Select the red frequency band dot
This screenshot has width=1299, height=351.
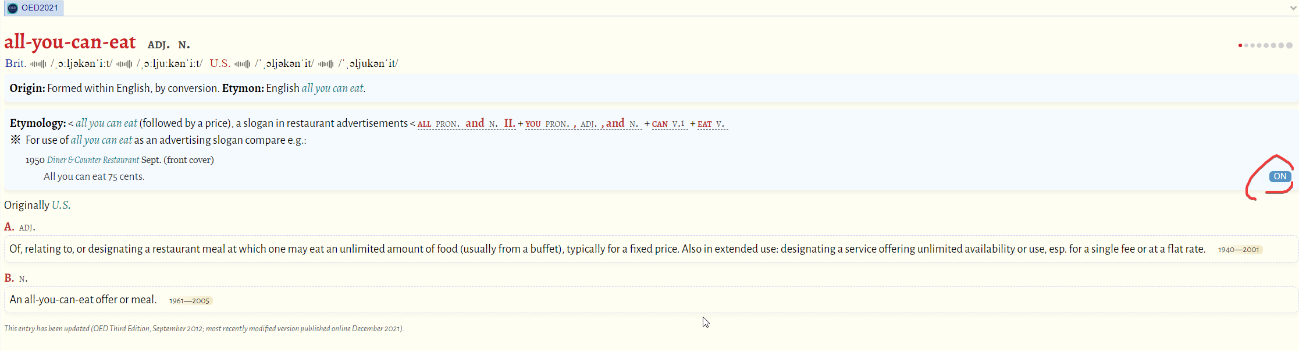[x=1240, y=45]
